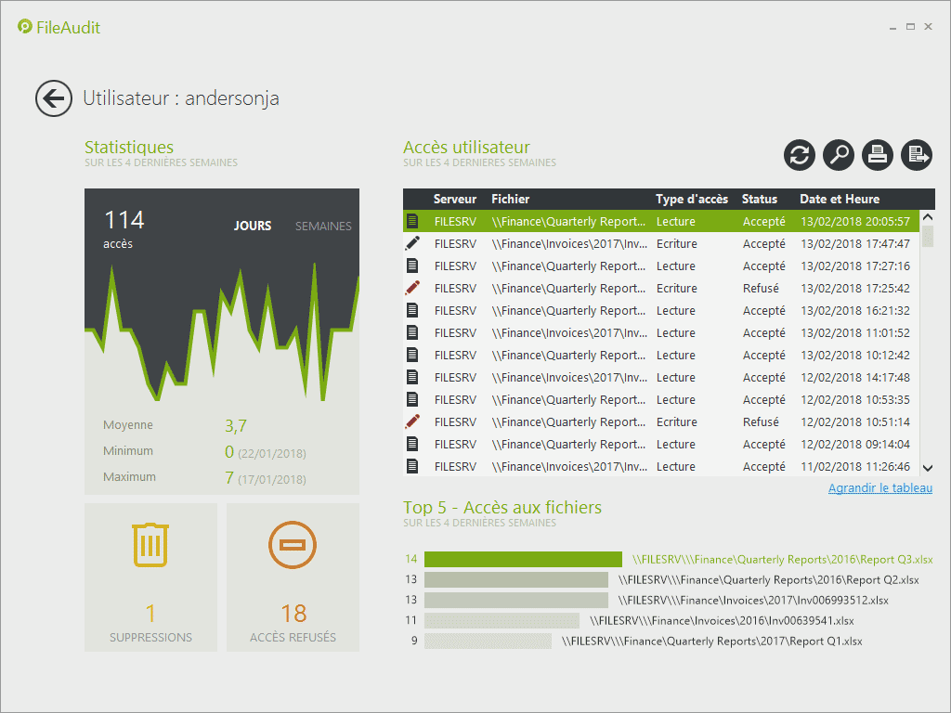Sort table by Fichier column header

(510, 199)
